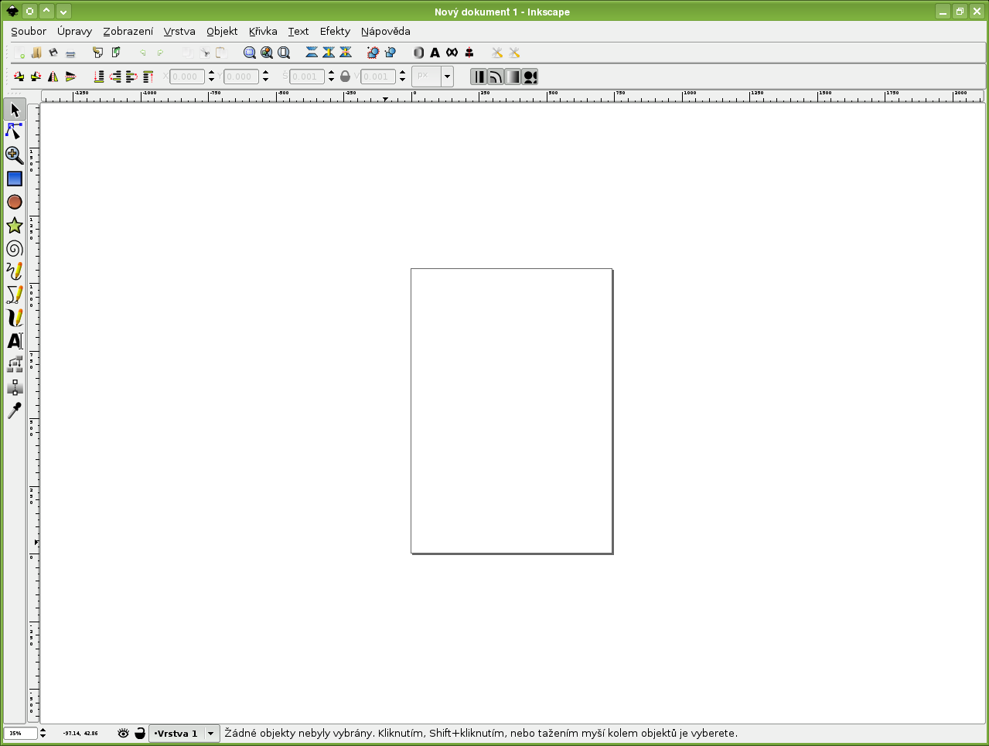The width and height of the screenshot is (989, 746).
Task: Click the Paste clipboard icon
Action: click(221, 53)
